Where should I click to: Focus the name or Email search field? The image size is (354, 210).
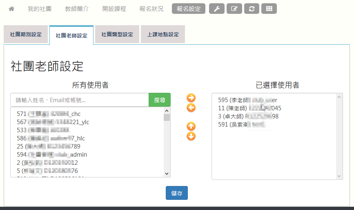[x=80, y=100]
